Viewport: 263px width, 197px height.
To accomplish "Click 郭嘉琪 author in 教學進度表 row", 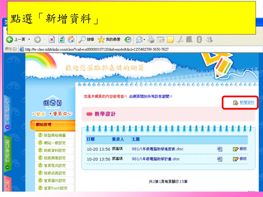I will click(x=117, y=149).
